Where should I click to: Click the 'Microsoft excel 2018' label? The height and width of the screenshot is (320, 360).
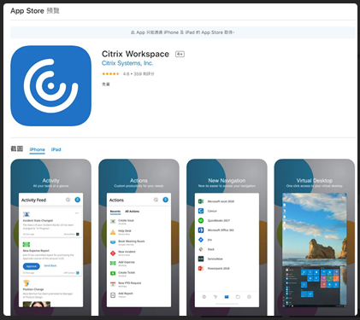coord(221,201)
